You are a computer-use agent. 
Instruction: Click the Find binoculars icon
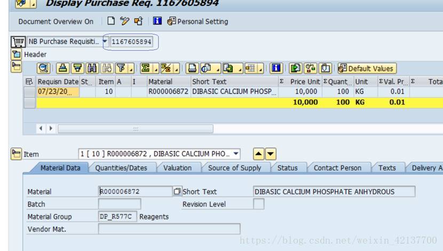[92, 68]
